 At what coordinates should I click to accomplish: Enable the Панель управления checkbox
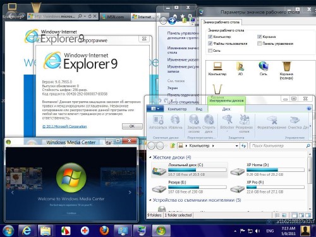coord(259,44)
